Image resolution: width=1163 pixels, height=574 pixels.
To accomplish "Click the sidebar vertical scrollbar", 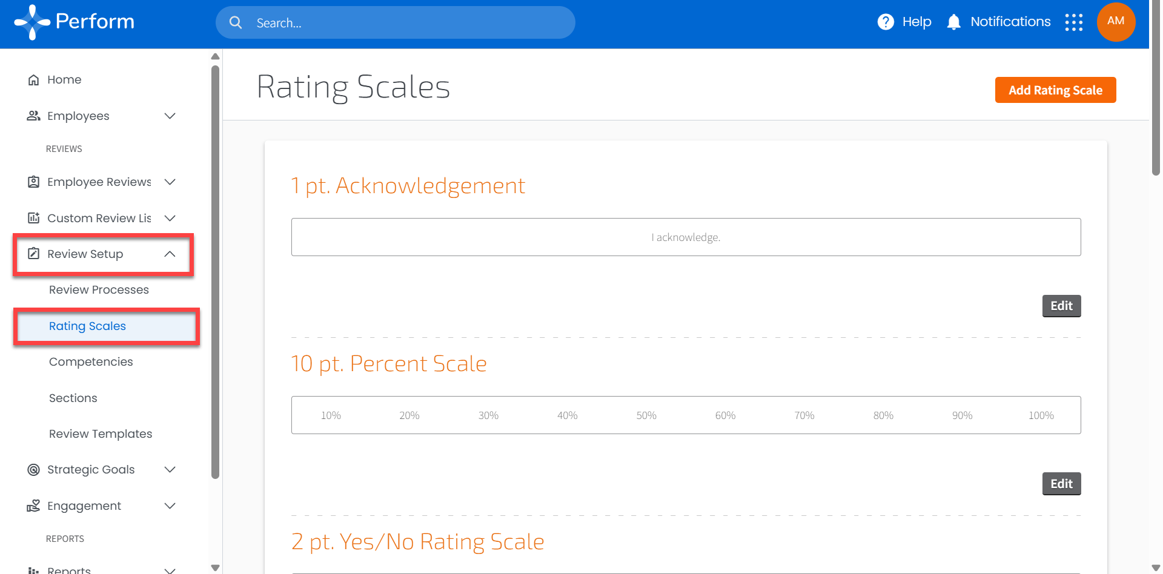I will tap(215, 272).
